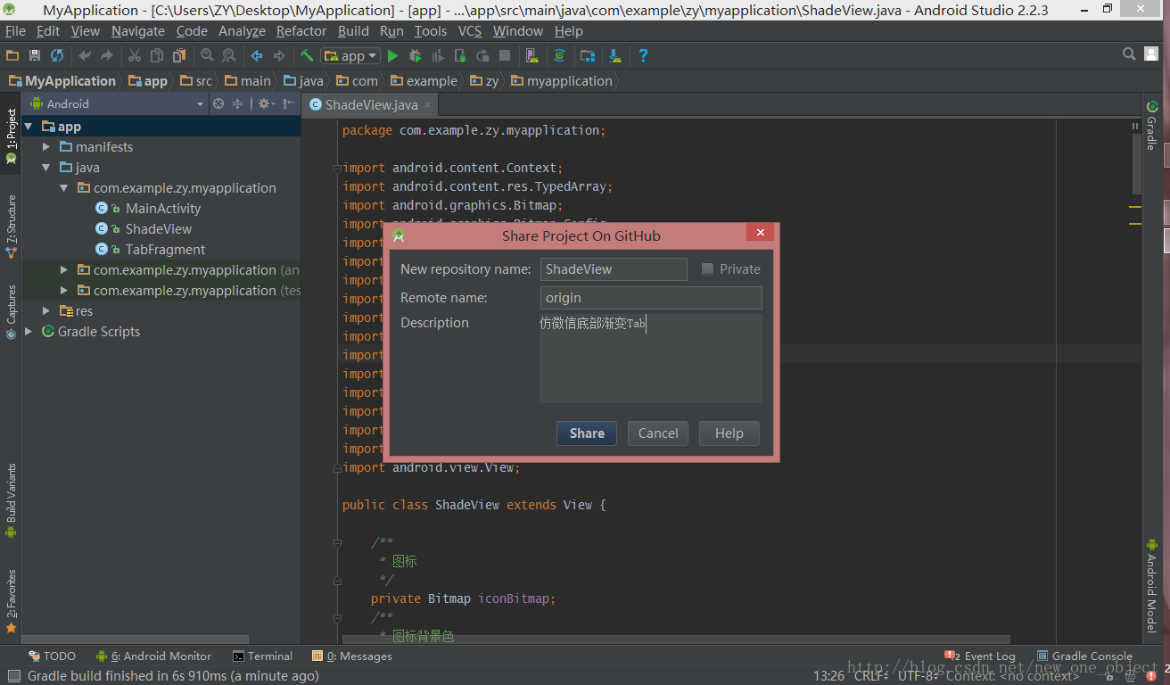The image size is (1170, 685).
Task: Select MainActivity in the project tree
Action: coord(163,209)
